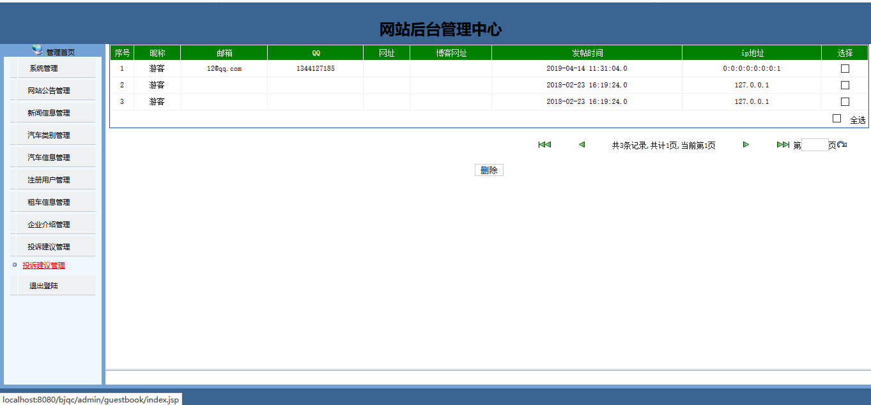Go to first page arrow icon
The width and height of the screenshot is (871, 405).
click(x=544, y=145)
